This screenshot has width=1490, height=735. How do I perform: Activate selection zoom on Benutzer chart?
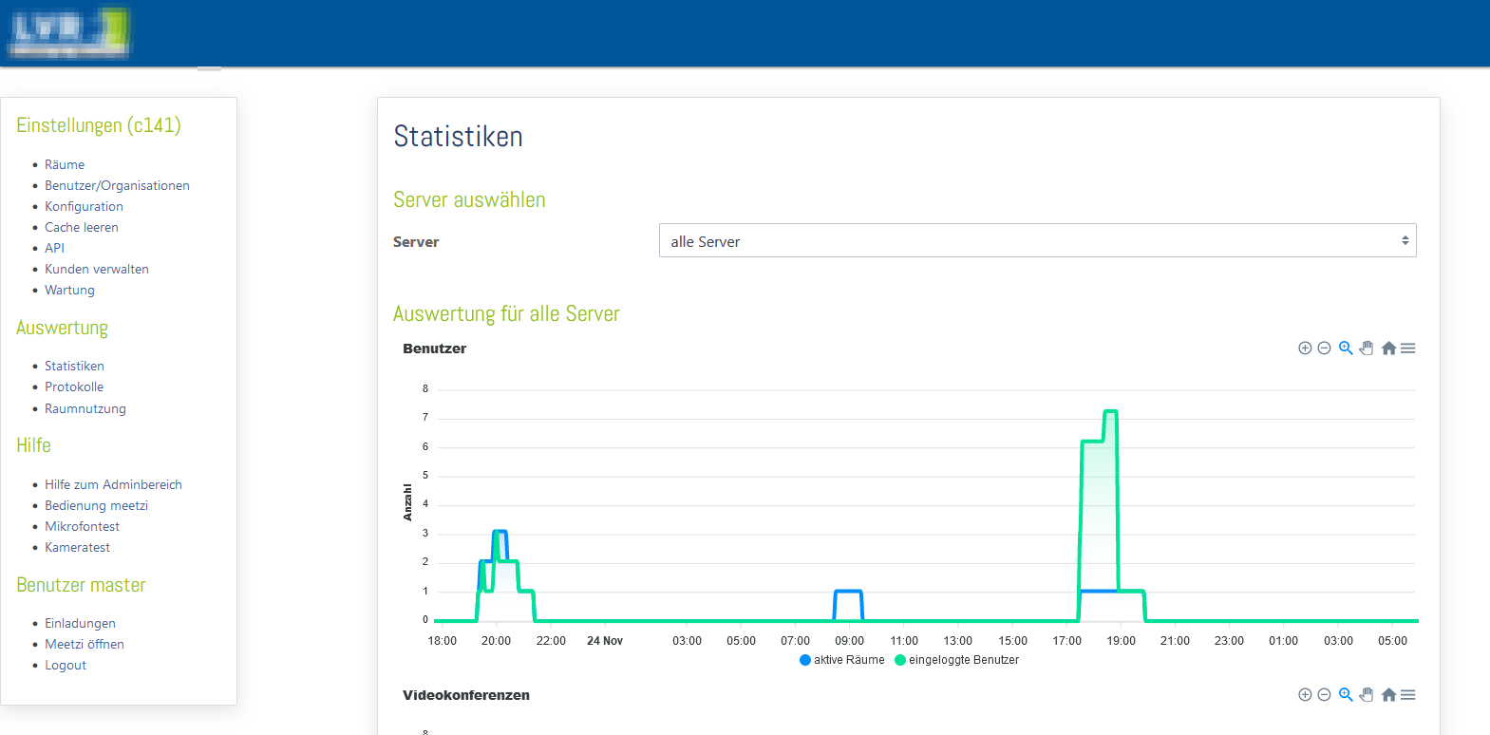1346,349
